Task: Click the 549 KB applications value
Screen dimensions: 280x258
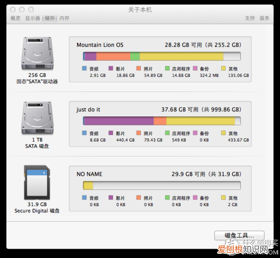Action: pos(179,140)
